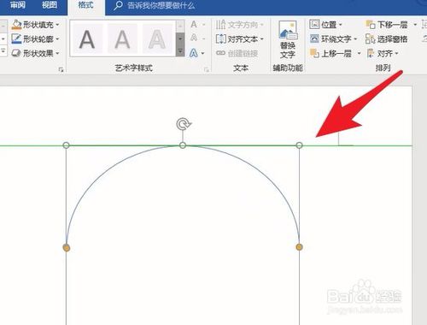427x325 pixels.
Task: Click the 创建链接 button
Action: click(237, 53)
